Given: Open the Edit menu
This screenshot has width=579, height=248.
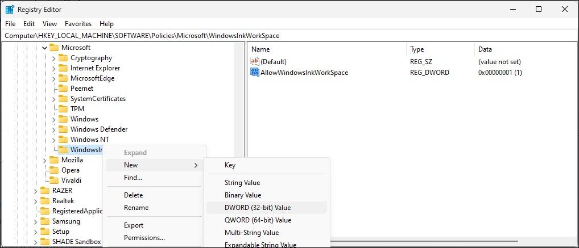Looking at the screenshot, I should 29,24.
